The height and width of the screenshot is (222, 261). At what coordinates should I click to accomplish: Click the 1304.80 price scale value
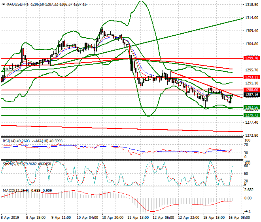pos(252,44)
